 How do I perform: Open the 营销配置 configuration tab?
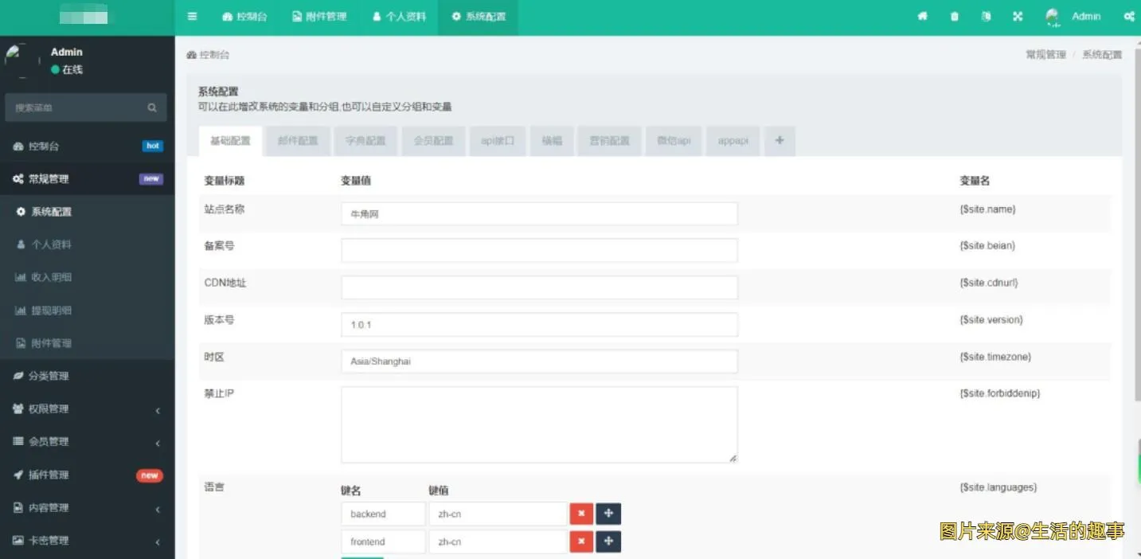609,140
